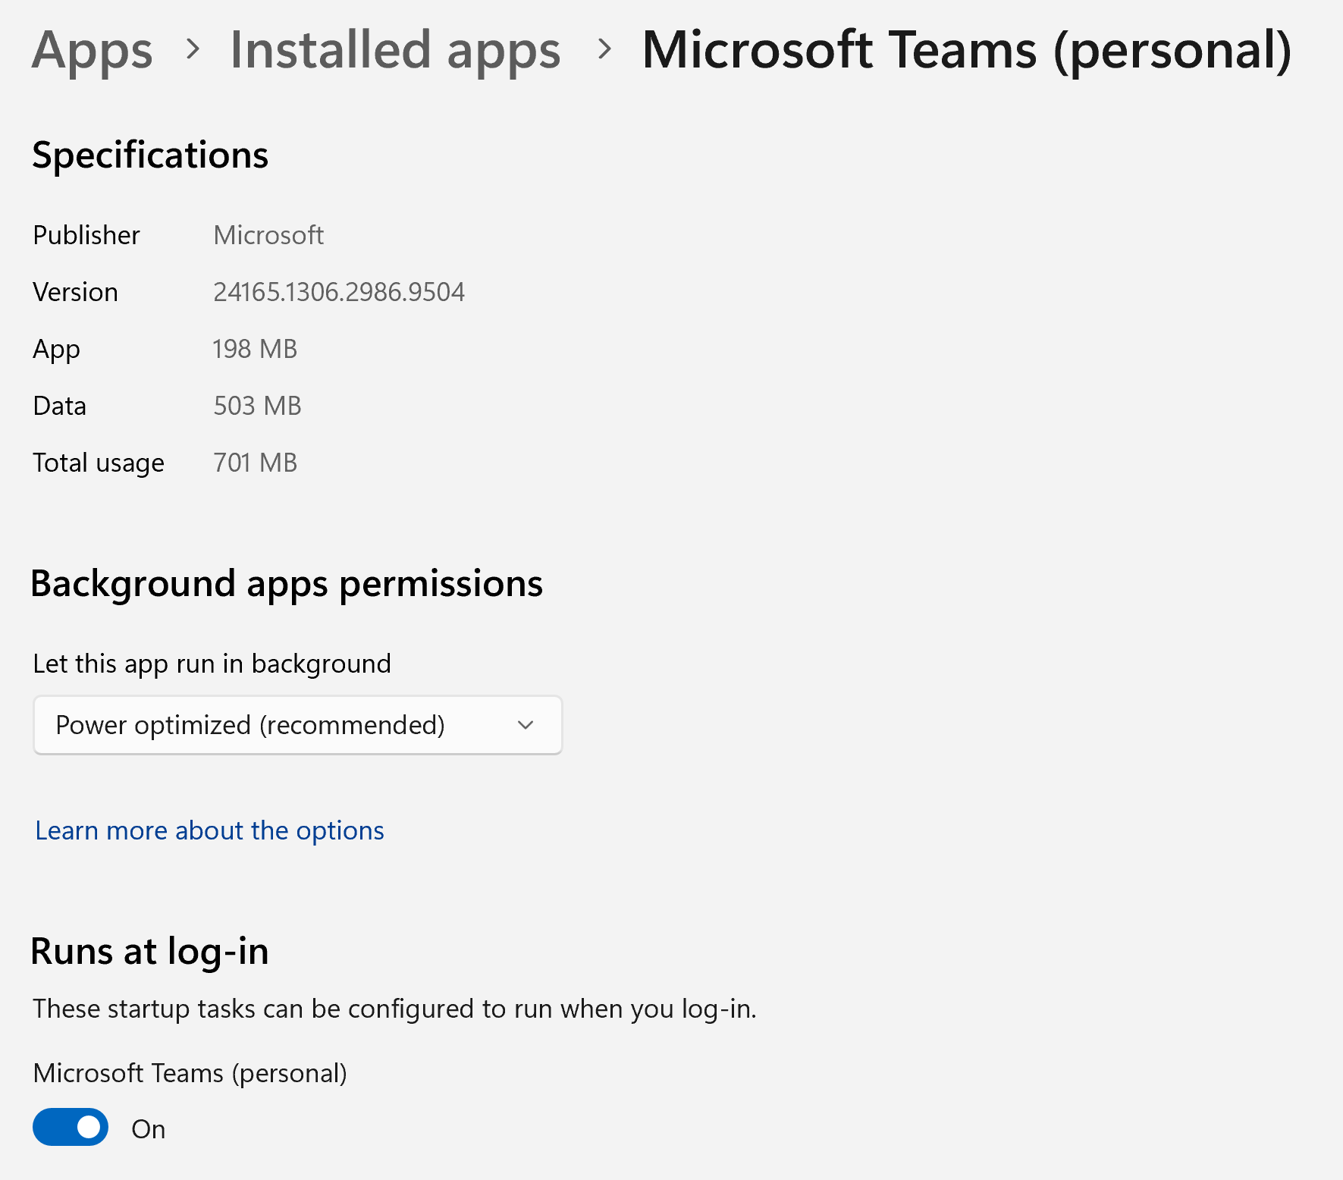
Task: Click the Specifications heading
Action: (x=150, y=156)
